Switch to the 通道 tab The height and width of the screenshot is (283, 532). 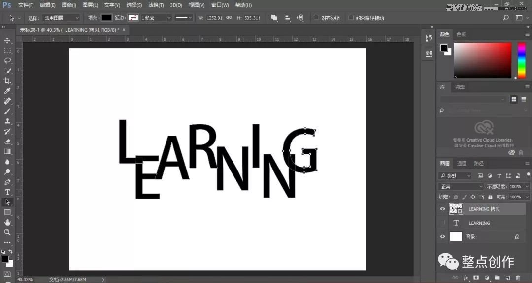click(x=462, y=163)
